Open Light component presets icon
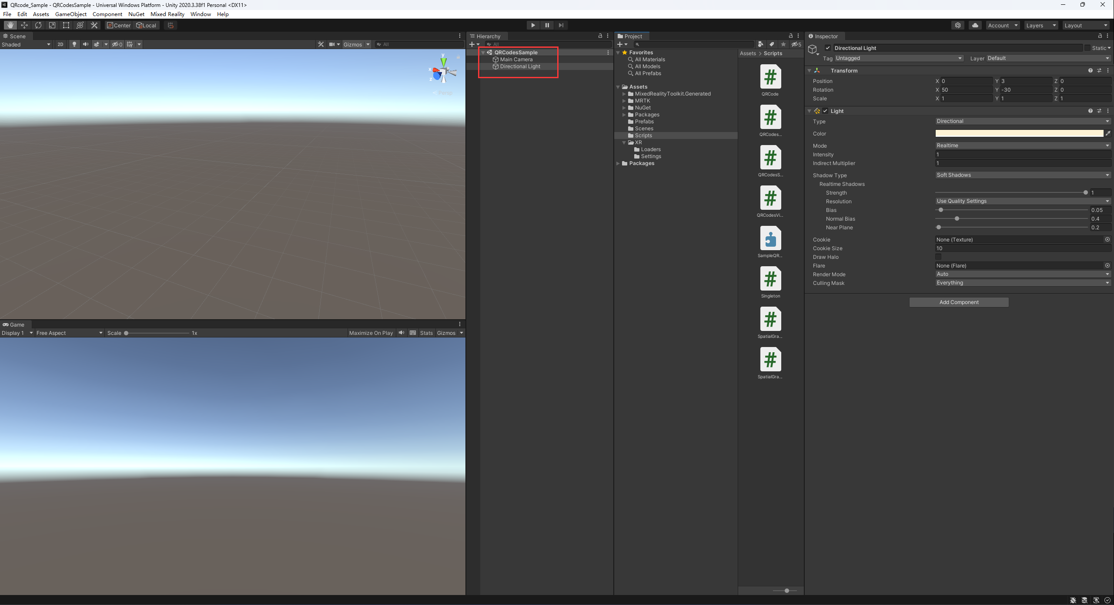This screenshot has width=1114, height=605. tap(1099, 111)
